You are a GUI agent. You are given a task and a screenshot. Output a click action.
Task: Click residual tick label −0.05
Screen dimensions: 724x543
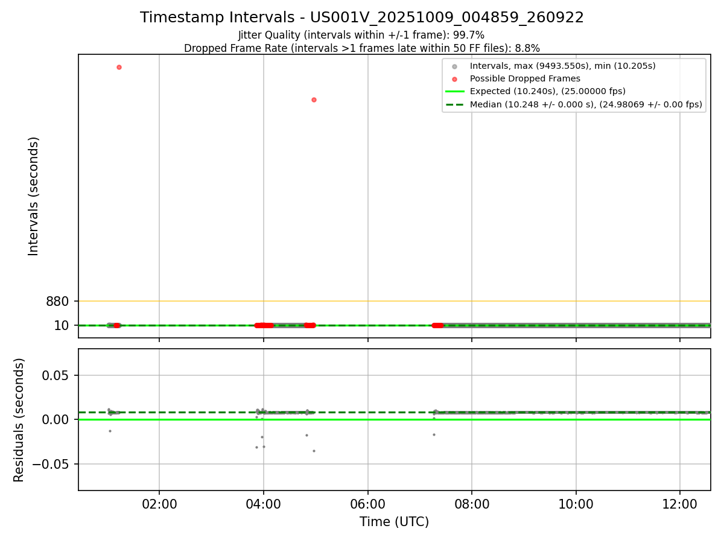(51, 464)
